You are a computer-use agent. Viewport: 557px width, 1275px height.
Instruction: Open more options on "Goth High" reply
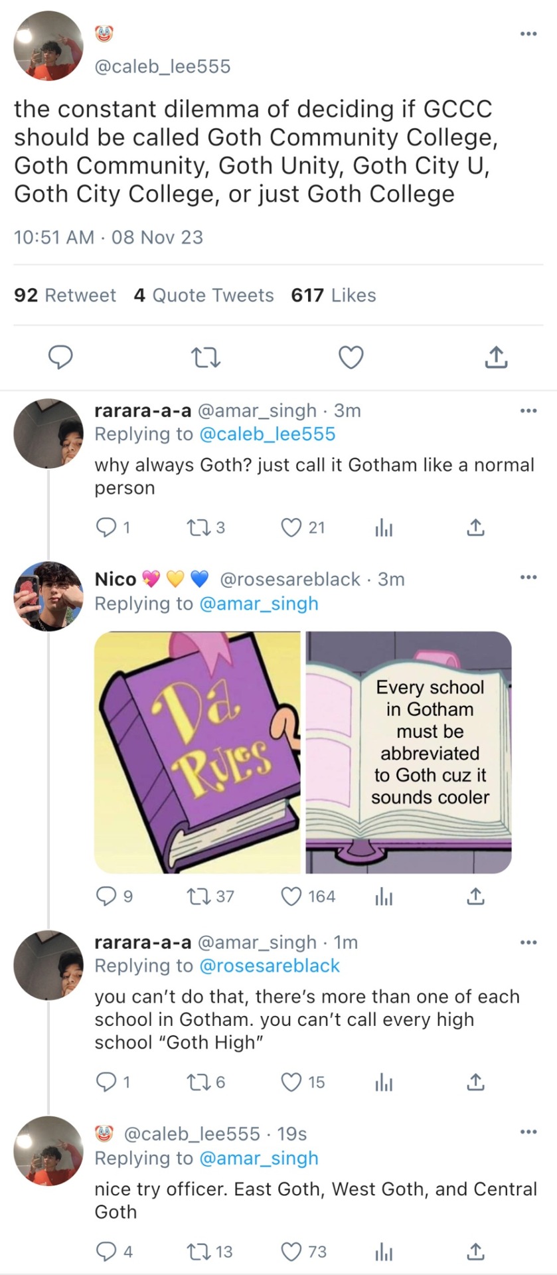[528, 942]
